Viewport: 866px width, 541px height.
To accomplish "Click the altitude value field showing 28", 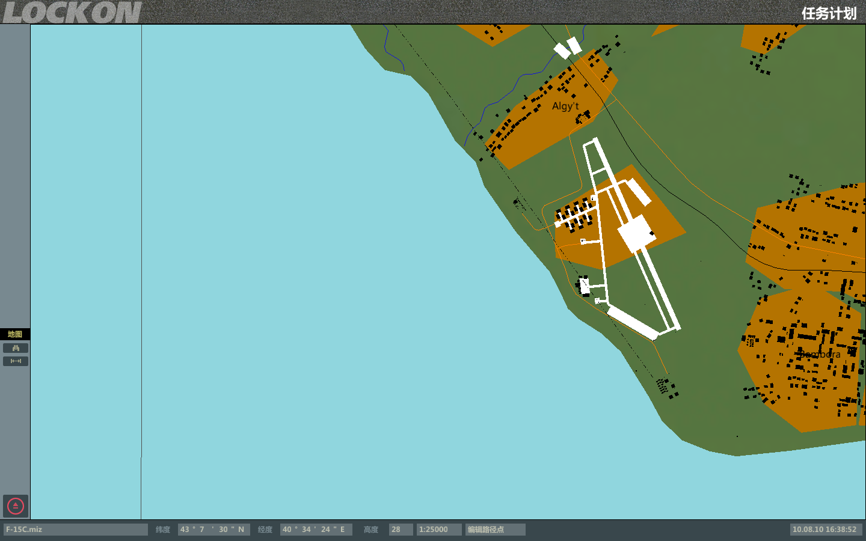I will point(401,530).
